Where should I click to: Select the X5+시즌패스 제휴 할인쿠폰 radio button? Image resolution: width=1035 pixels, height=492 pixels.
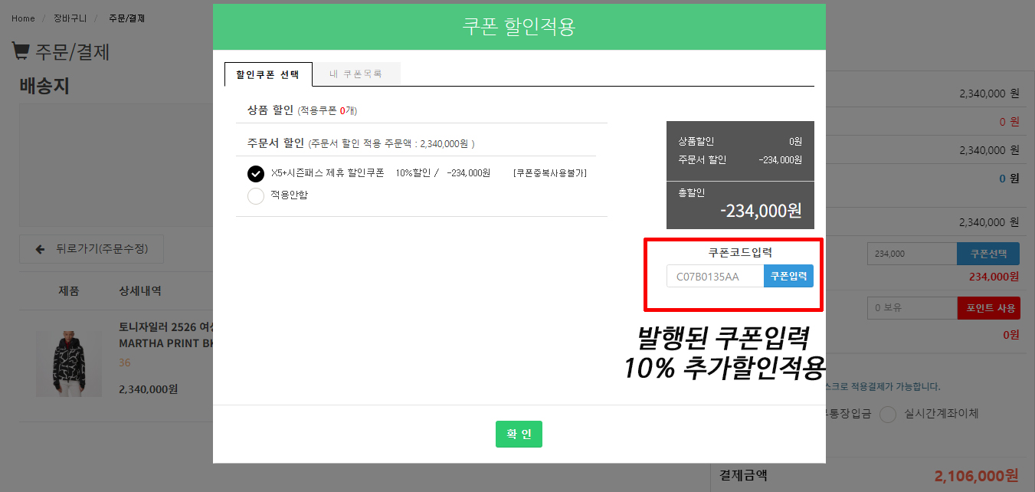click(x=256, y=174)
